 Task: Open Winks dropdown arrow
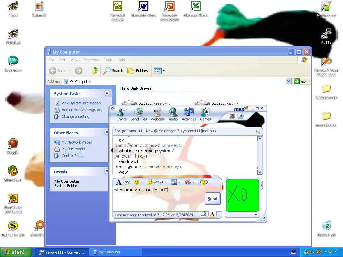coord(166,182)
